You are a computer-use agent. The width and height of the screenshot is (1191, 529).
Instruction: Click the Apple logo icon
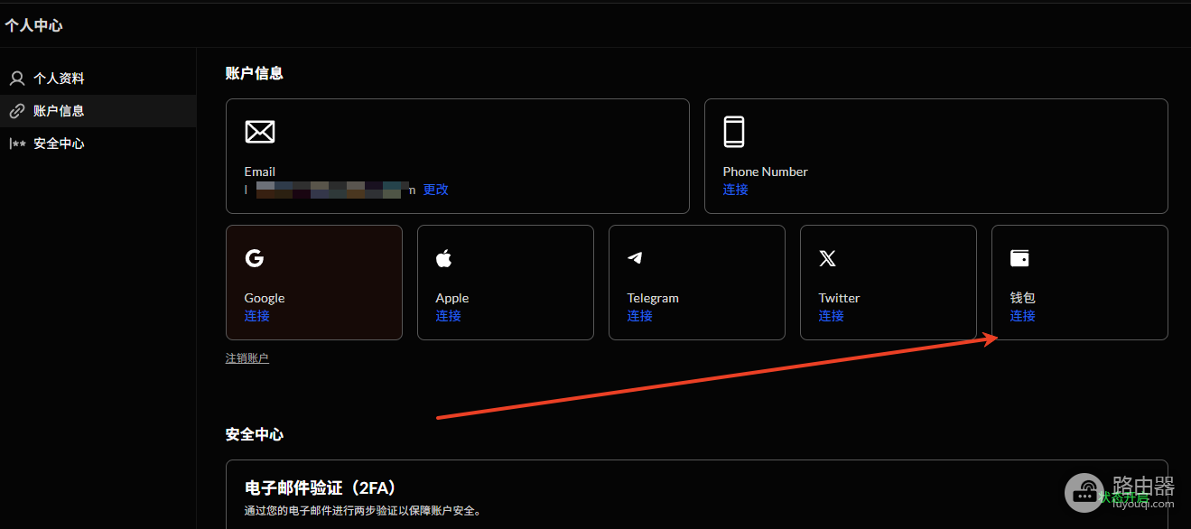(443, 259)
